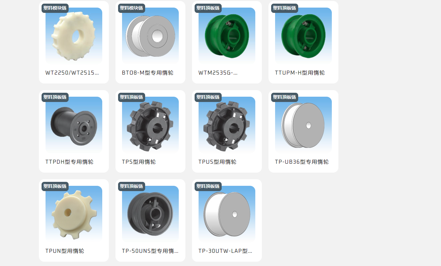Viewport: 441px width, 266px height.
Task: Click the TP-30UTW-LAP white wheel thumbnail
Action: pyautogui.click(x=227, y=214)
